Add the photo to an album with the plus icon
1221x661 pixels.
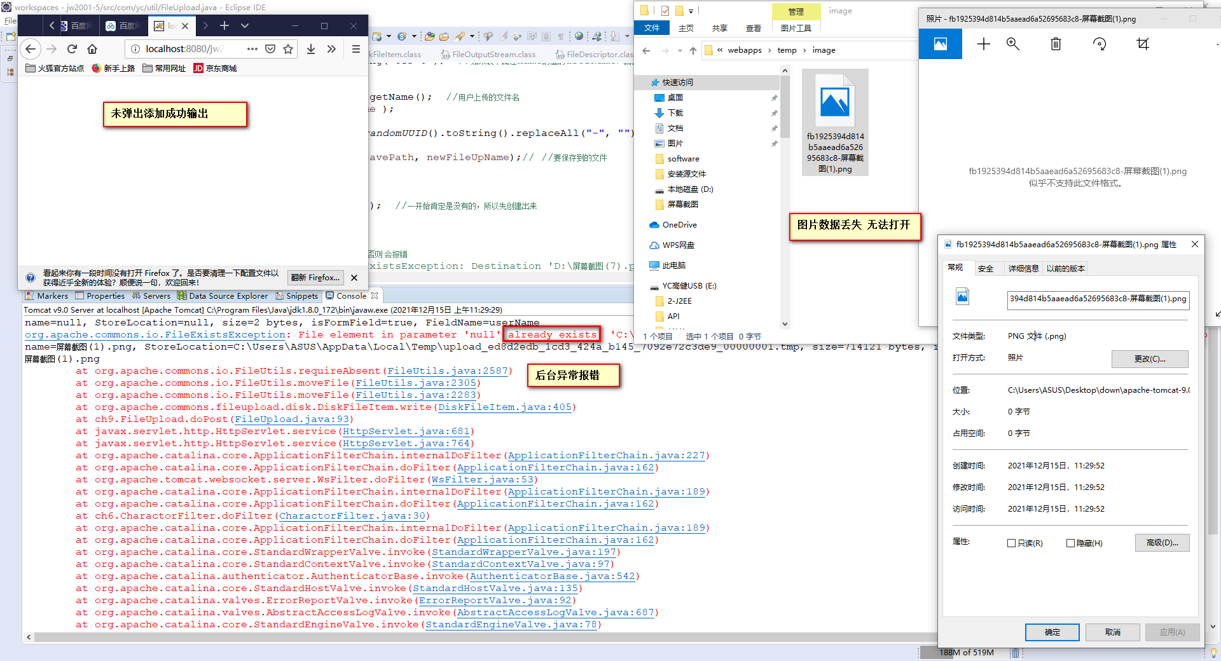point(983,44)
